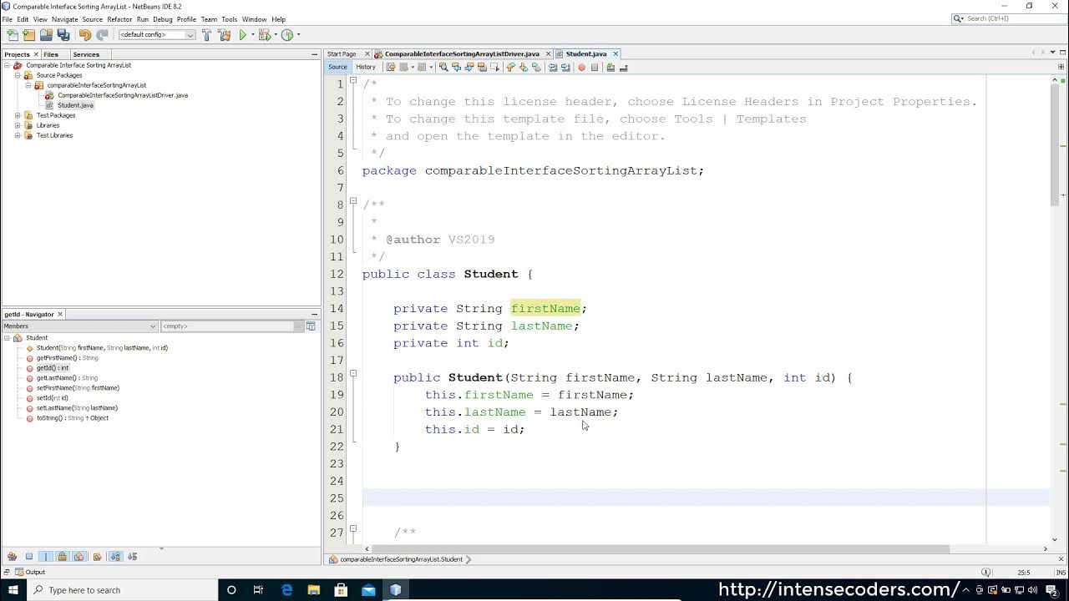This screenshot has width=1069, height=601.
Task: Click the New File toolbar icon
Action: 13,35
